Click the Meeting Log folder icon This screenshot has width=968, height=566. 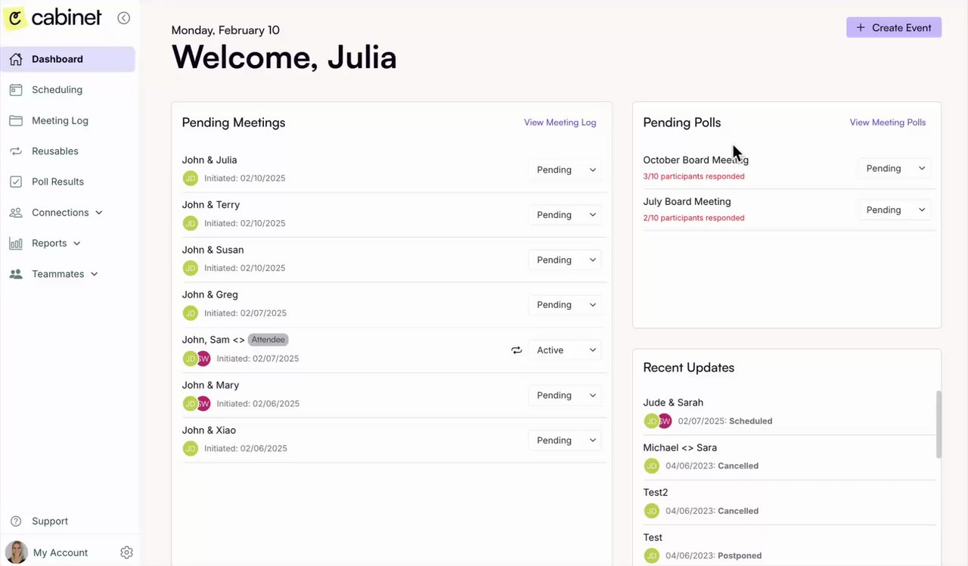pos(16,120)
